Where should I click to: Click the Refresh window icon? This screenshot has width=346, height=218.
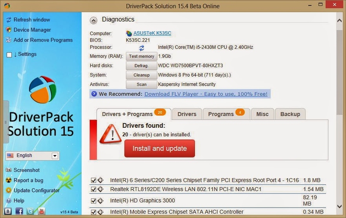[9, 20]
